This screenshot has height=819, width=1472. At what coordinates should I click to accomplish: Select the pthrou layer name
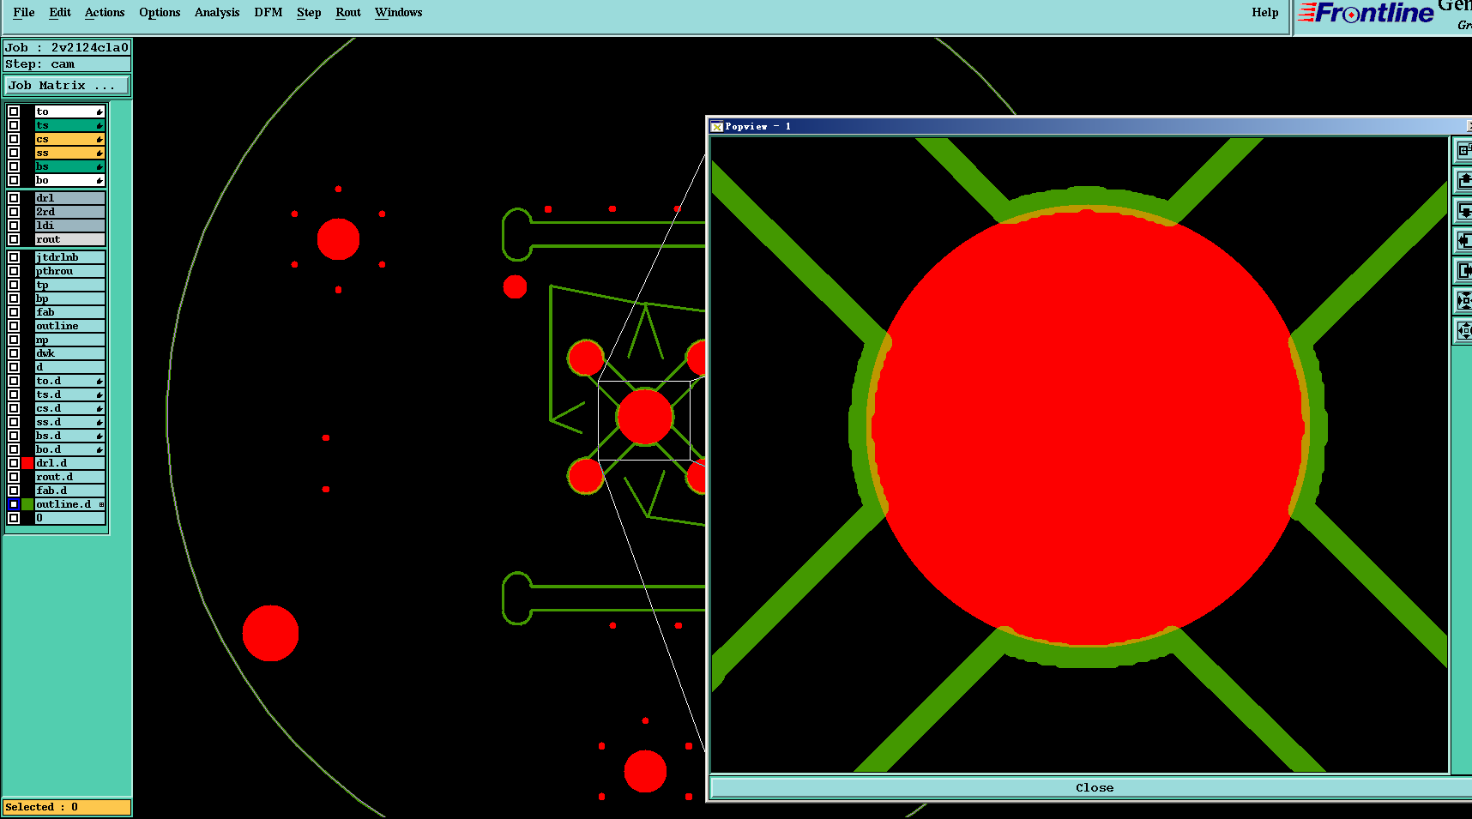pyautogui.click(x=69, y=271)
